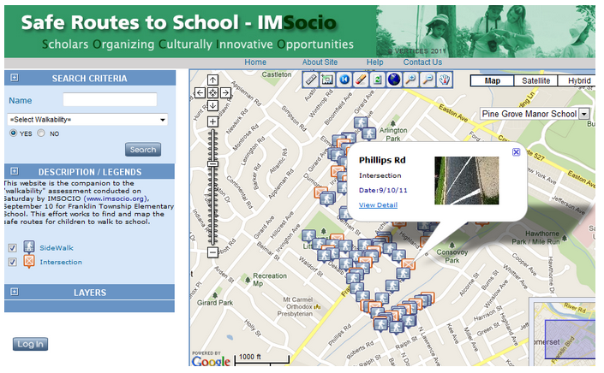Click the 'Phillips Rd' popup title

pos(382,160)
